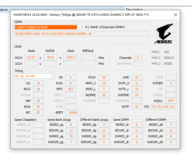
Task: Click the tRFC value 467
Action: (71, 89)
